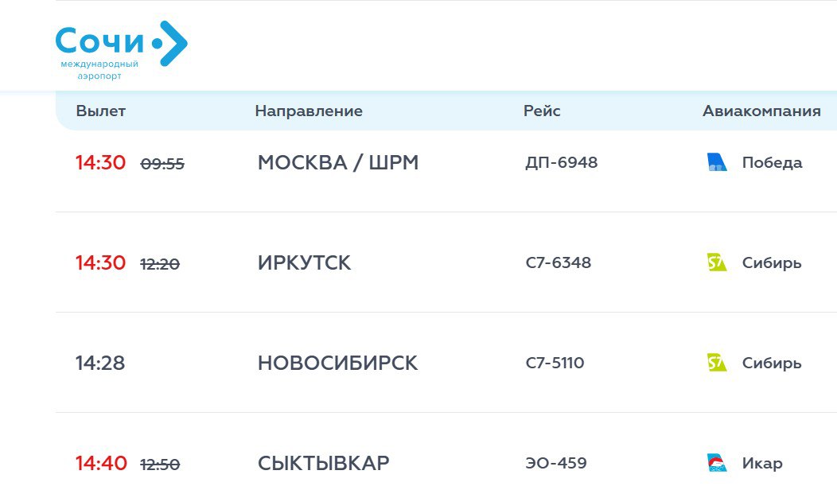Click the Ikar airline logo icon
This screenshot has height=486, width=837.
click(x=717, y=463)
